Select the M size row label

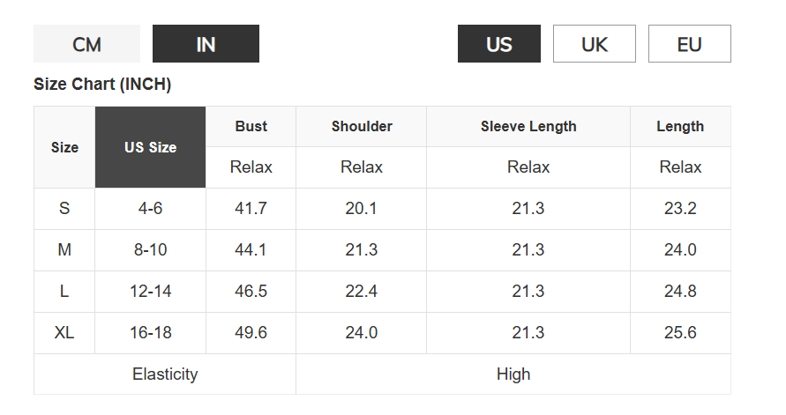pyautogui.click(x=64, y=250)
